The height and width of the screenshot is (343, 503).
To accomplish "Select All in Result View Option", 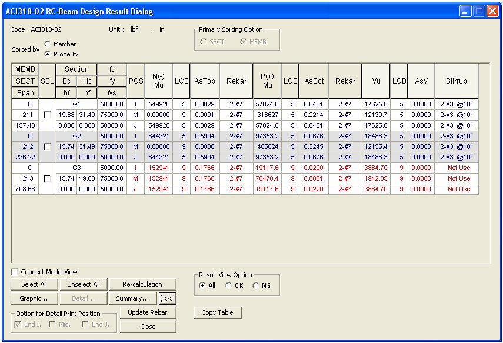I will (x=203, y=285).
